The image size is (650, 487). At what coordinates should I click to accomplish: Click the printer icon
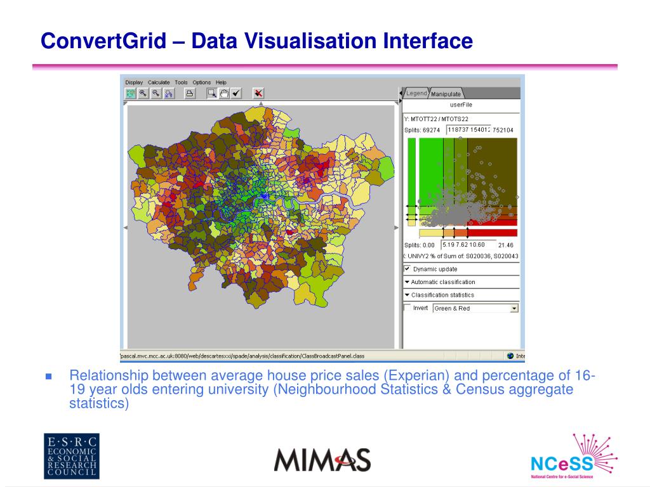[x=189, y=94]
